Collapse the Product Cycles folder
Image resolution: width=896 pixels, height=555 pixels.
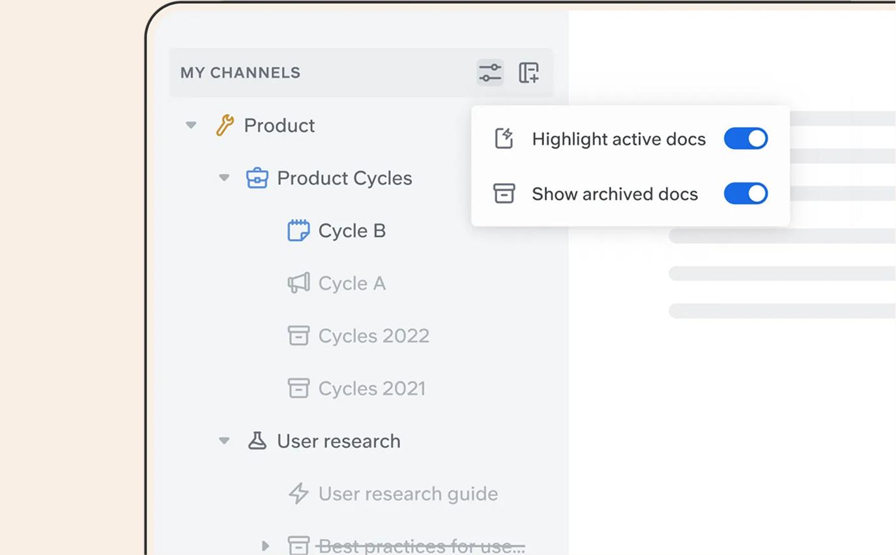224,178
